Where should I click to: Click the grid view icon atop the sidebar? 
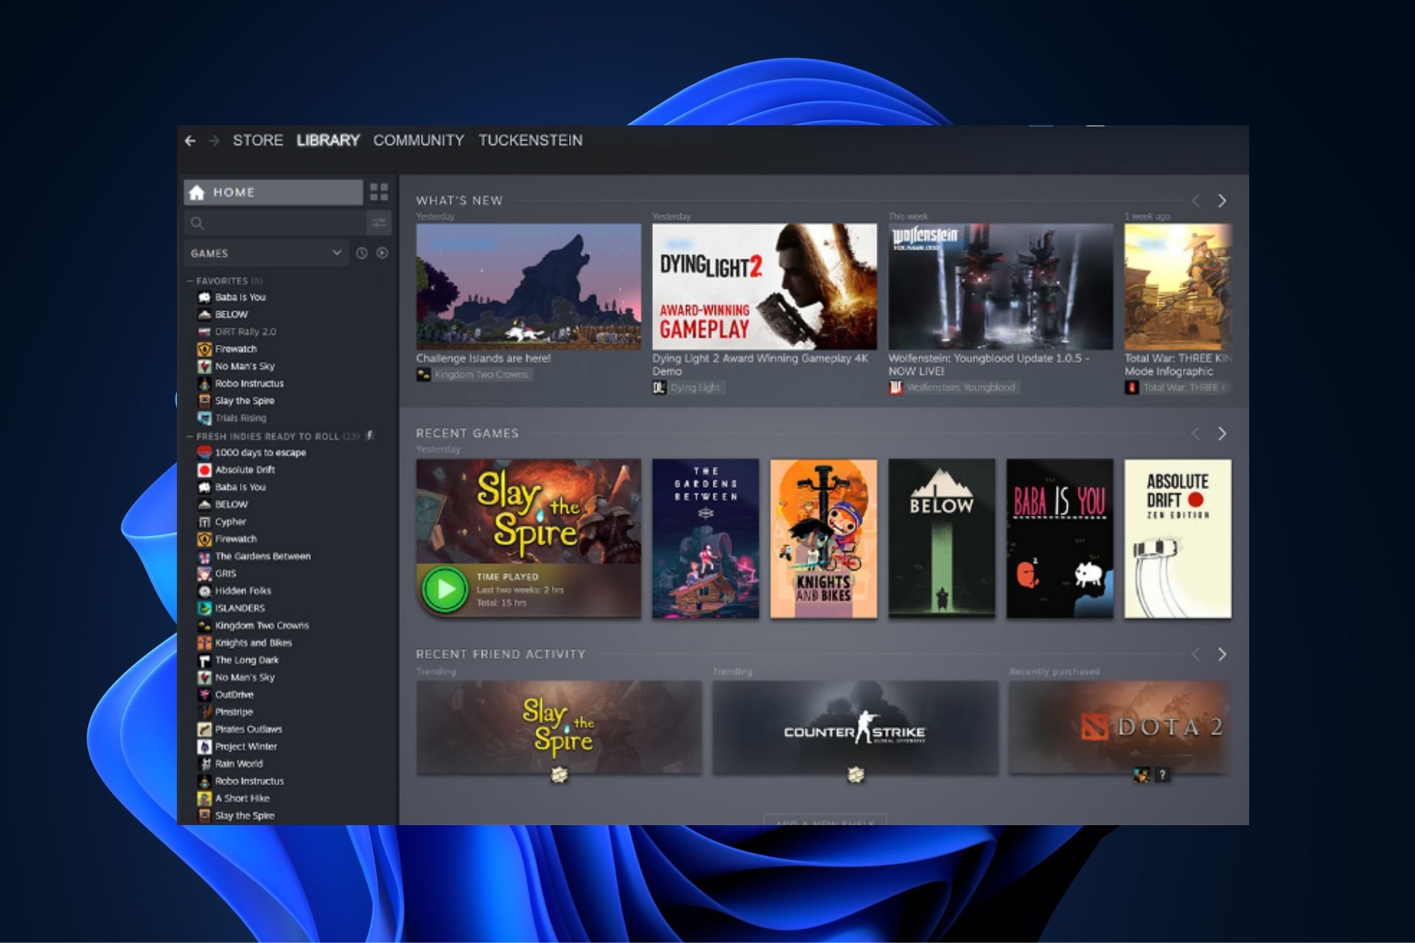[x=380, y=192]
